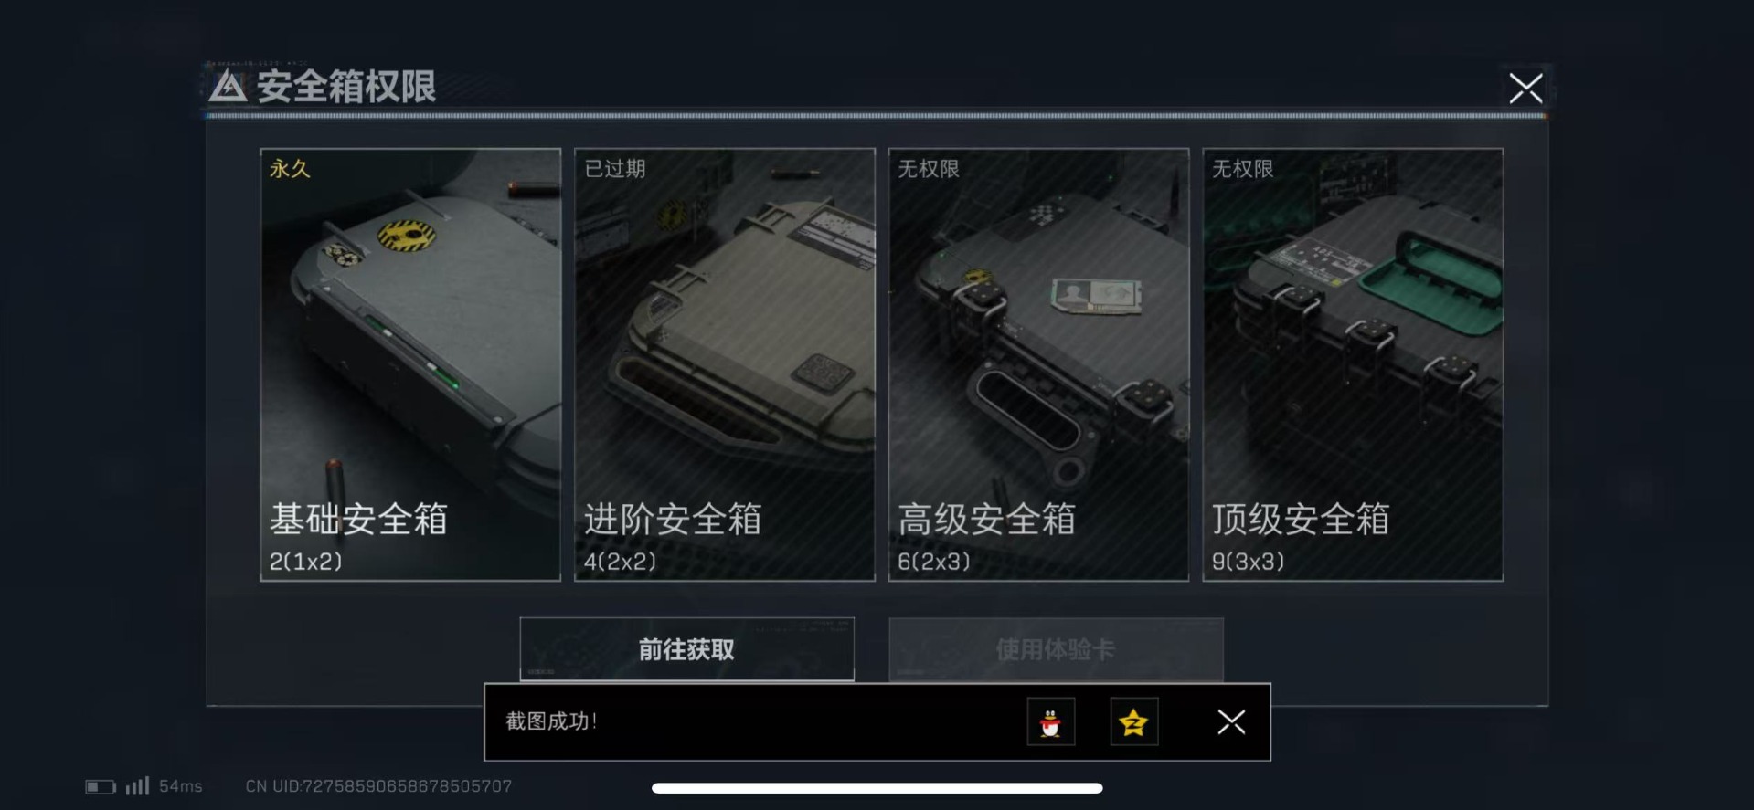Tap the 无权限 label on 高级安全箱
Image resolution: width=1754 pixels, height=810 pixels.
click(x=929, y=169)
